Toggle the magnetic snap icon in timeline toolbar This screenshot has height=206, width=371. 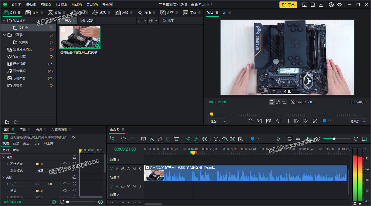[x=290, y=139]
